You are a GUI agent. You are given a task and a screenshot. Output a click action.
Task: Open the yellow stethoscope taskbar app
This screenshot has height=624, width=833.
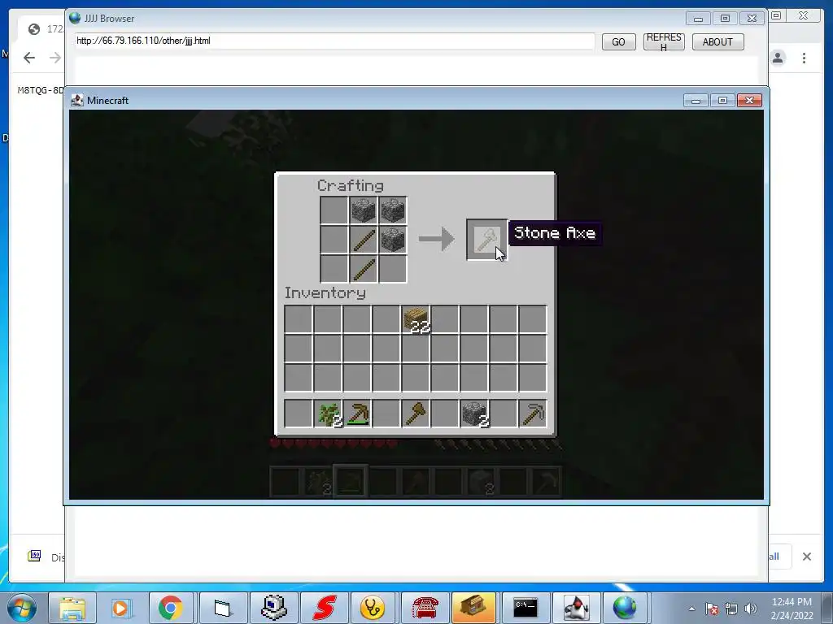pos(373,608)
